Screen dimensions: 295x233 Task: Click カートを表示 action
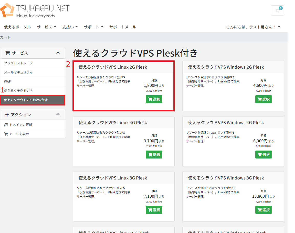[x=33, y=134]
